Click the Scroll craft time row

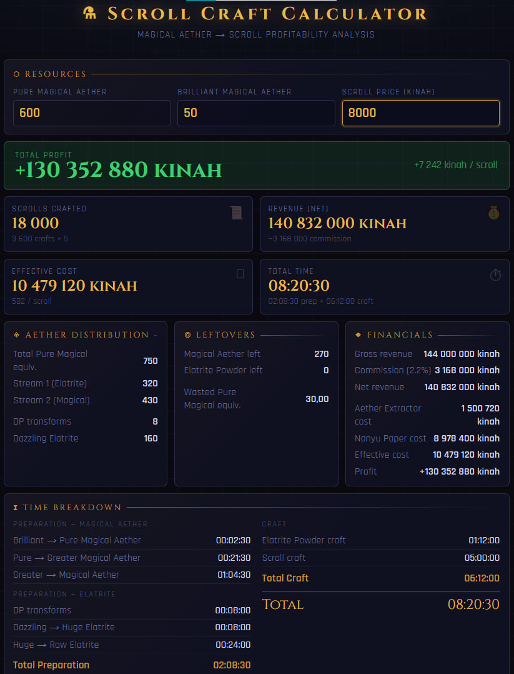tap(381, 558)
